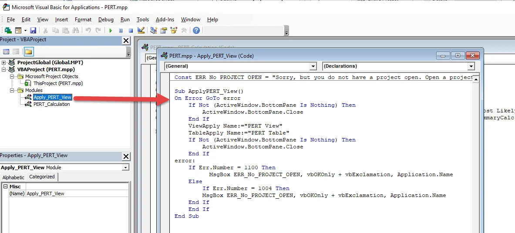Open the Debug menu

click(x=106, y=20)
